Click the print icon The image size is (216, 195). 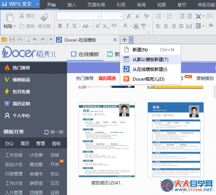20,40
